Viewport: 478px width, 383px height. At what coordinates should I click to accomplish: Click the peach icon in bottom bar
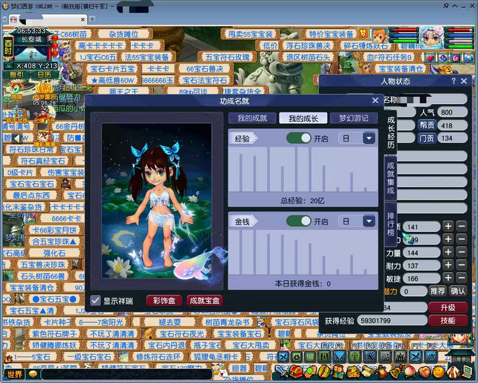(x=410, y=372)
